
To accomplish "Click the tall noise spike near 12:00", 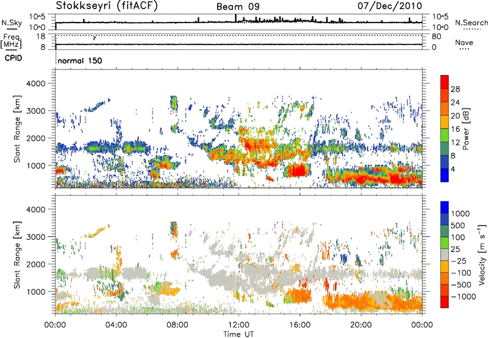I will (x=235, y=18).
